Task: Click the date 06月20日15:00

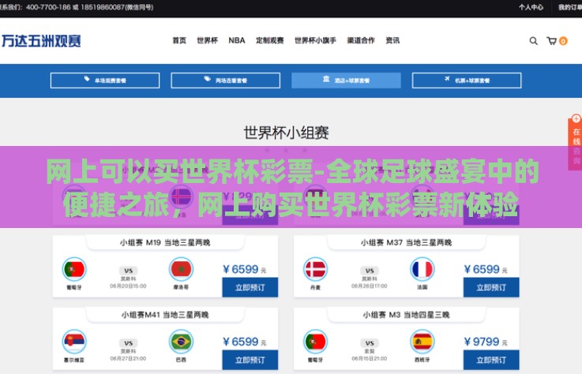Action: (128, 286)
